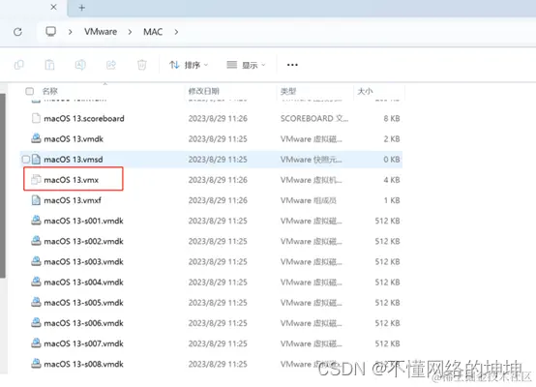Select file macOS 13-s006.vmdk
The image size is (536, 387).
(x=84, y=323)
